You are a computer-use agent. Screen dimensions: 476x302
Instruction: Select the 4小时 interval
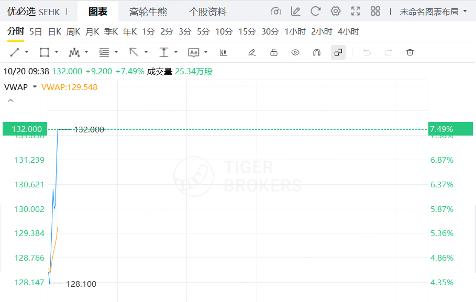[x=349, y=31]
